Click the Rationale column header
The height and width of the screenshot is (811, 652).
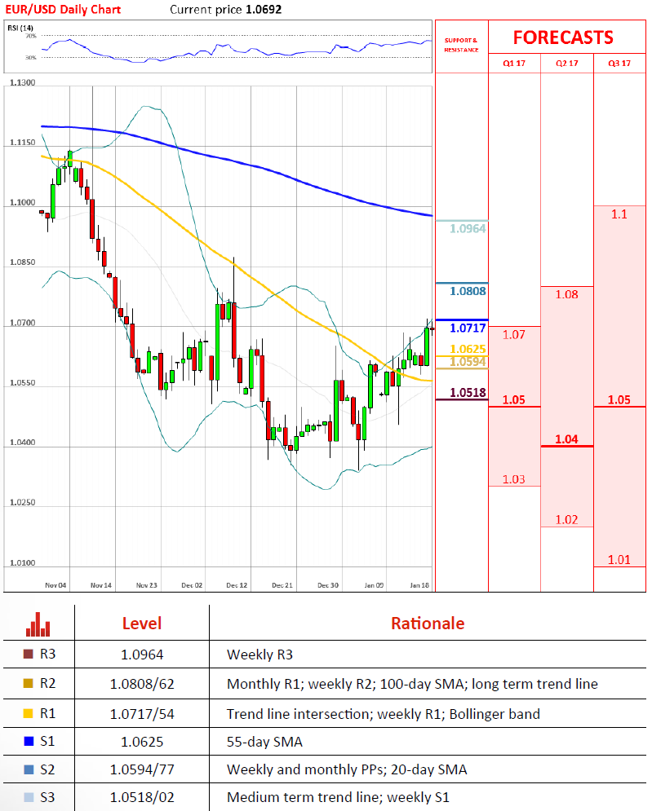pos(428,624)
